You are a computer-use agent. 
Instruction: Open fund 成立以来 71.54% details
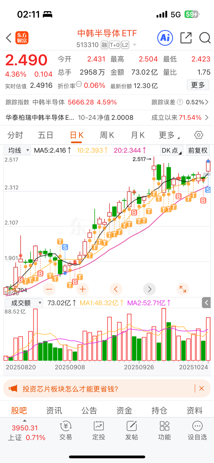click(180, 117)
